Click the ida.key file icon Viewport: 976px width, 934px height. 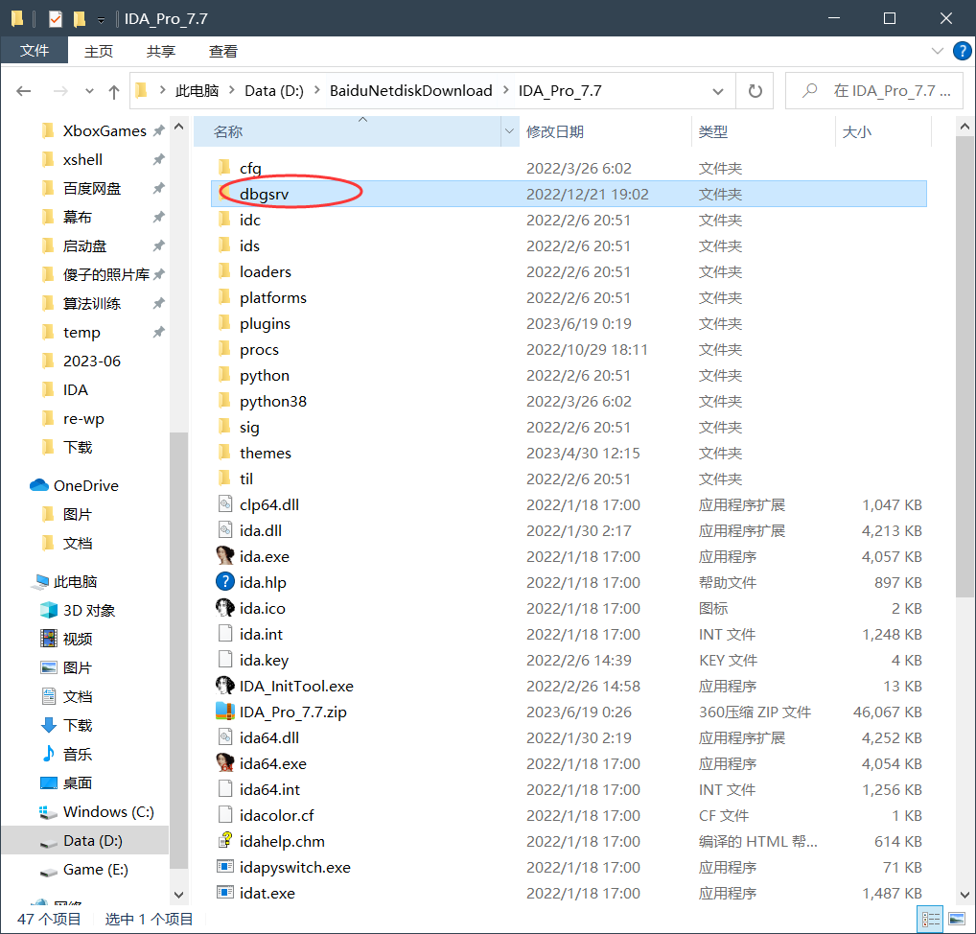pyautogui.click(x=224, y=660)
